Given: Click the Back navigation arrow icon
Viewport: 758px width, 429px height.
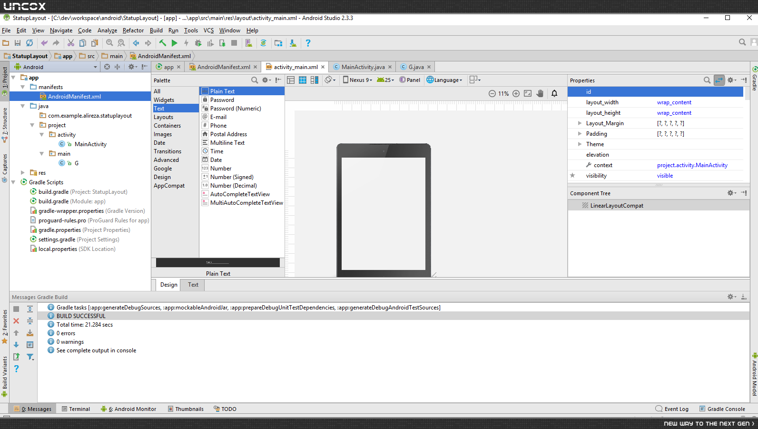Looking at the screenshot, I should [136, 43].
